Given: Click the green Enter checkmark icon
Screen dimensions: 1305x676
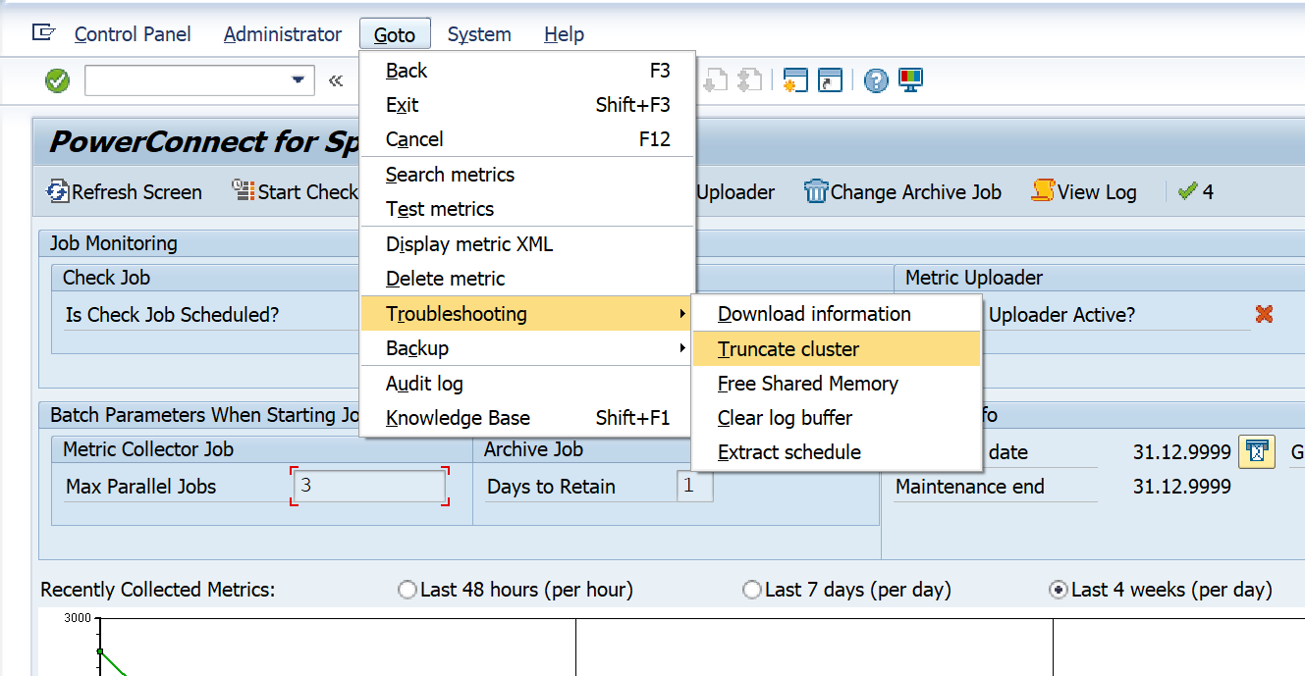Looking at the screenshot, I should point(58,80).
